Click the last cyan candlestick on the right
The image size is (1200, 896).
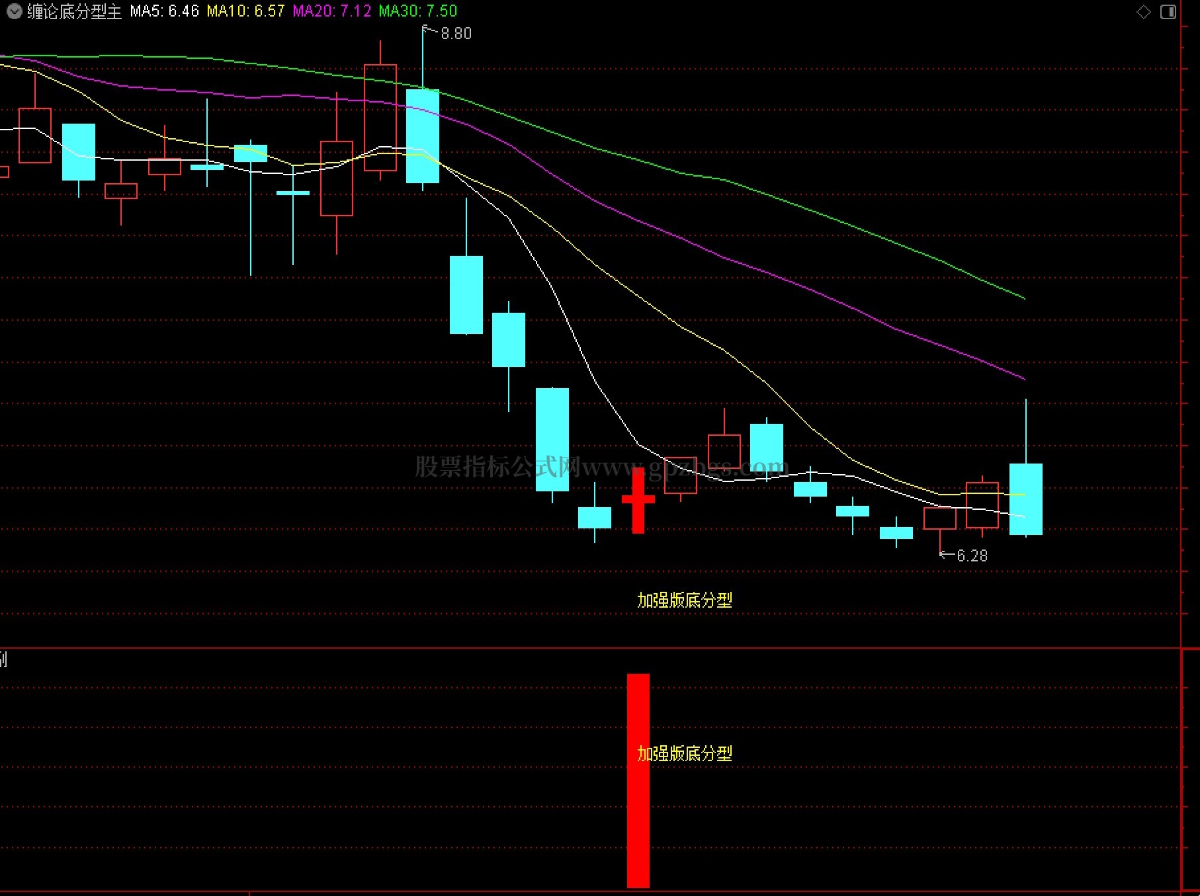click(1026, 499)
